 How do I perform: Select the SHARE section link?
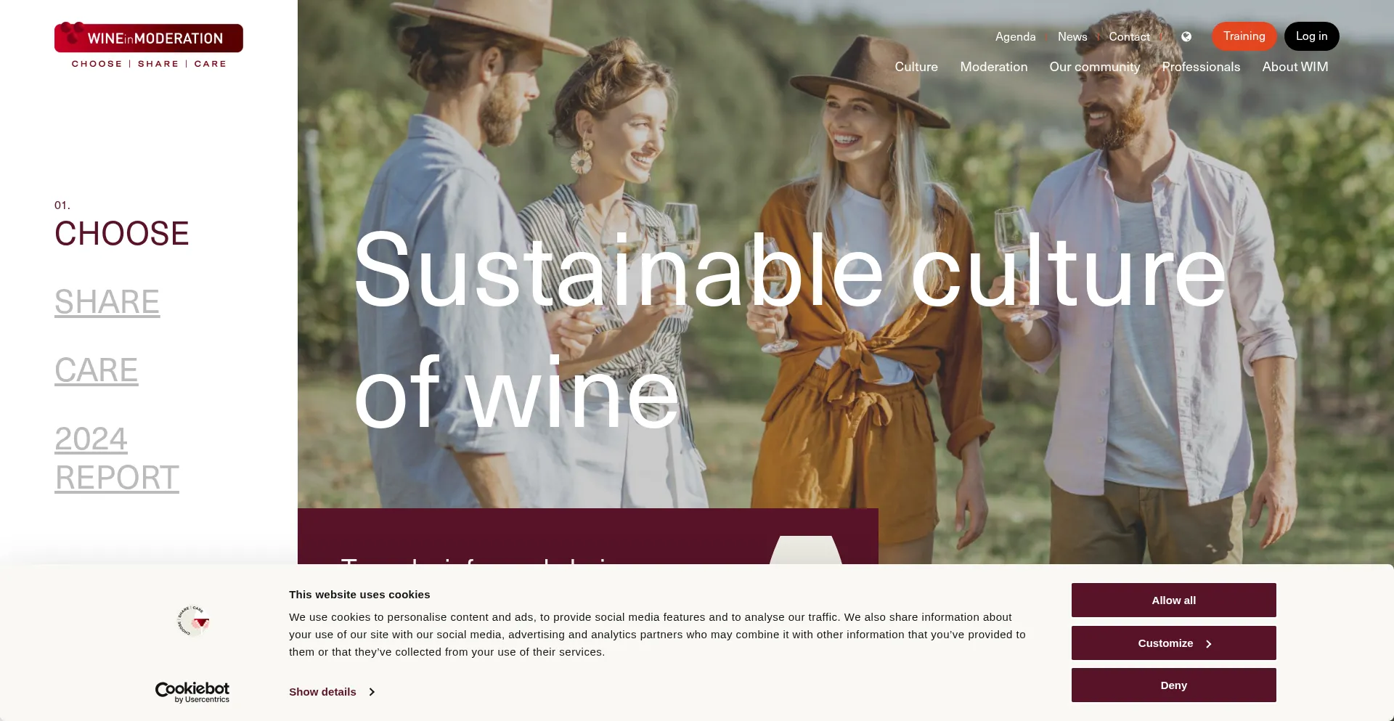tap(107, 302)
